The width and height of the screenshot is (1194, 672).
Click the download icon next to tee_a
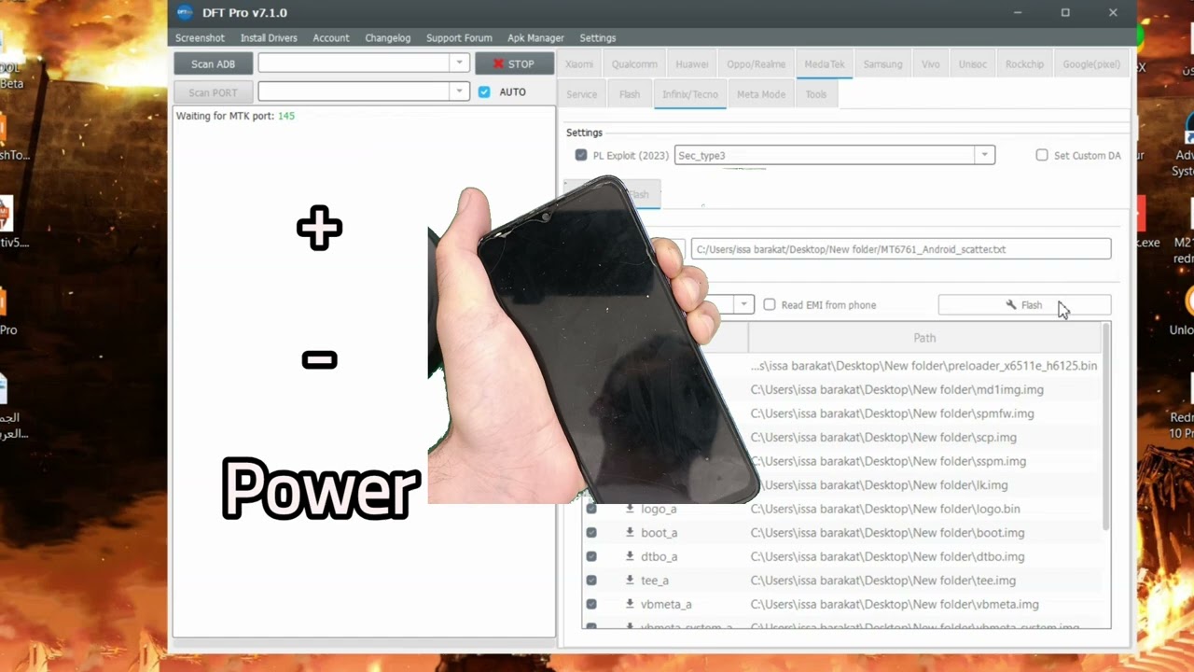[x=630, y=581]
